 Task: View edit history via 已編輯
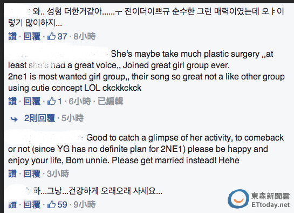click(110, 102)
